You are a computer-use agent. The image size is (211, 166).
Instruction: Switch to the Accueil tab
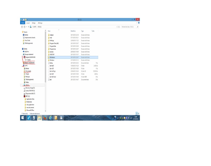(28, 23)
